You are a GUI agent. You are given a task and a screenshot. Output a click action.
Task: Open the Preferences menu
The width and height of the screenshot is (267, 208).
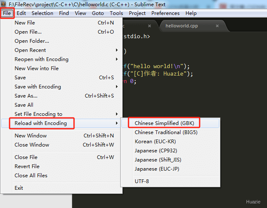166,13
